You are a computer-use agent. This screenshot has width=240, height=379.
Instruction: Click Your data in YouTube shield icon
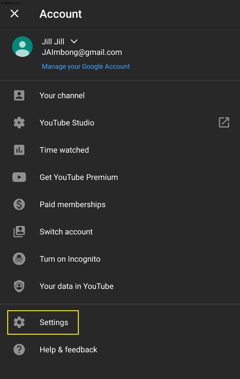click(19, 286)
